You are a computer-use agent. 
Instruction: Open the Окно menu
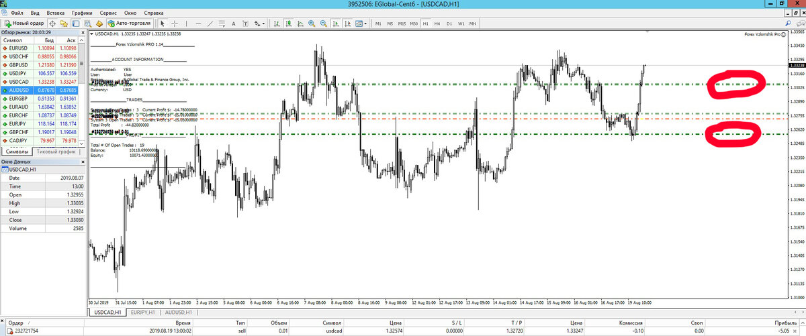[131, 13]
